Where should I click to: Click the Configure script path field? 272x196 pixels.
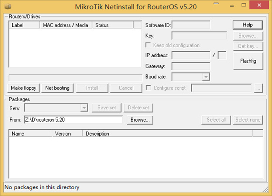pos(221,88)
